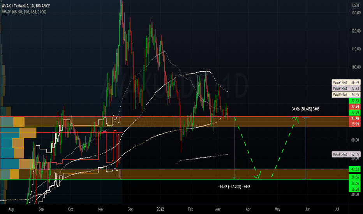
Task: Select the VWAP:Plot 86.69 price label
Action: pos(346,82)
